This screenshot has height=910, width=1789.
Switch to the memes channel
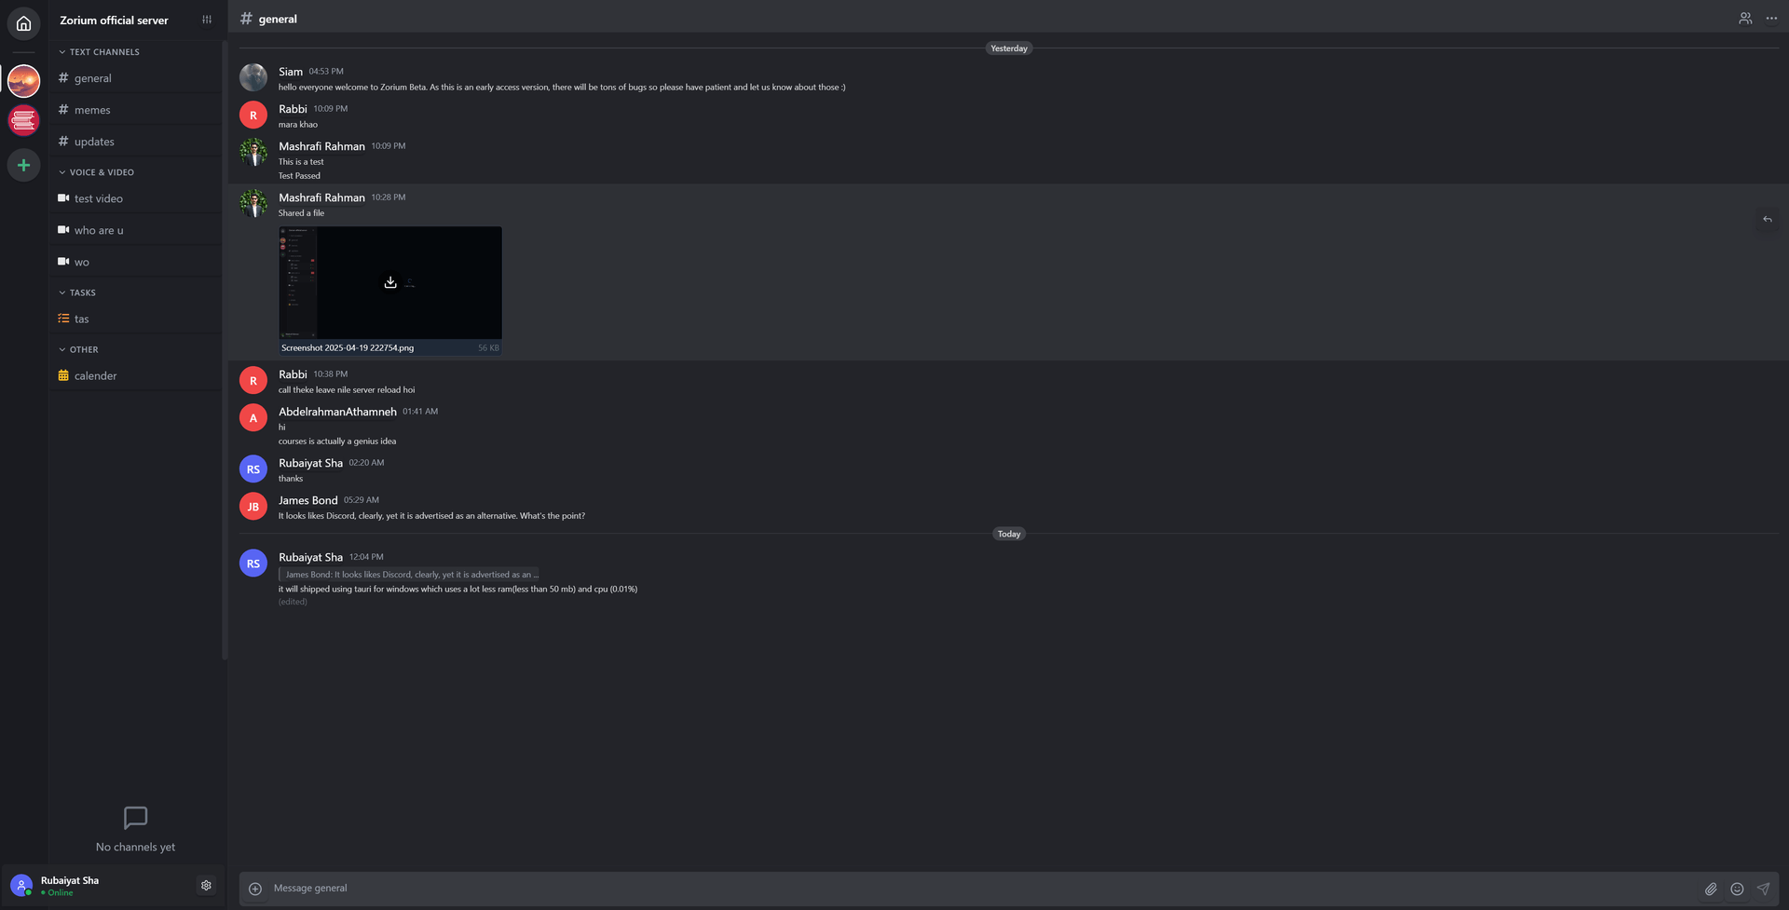coord(92,110)
